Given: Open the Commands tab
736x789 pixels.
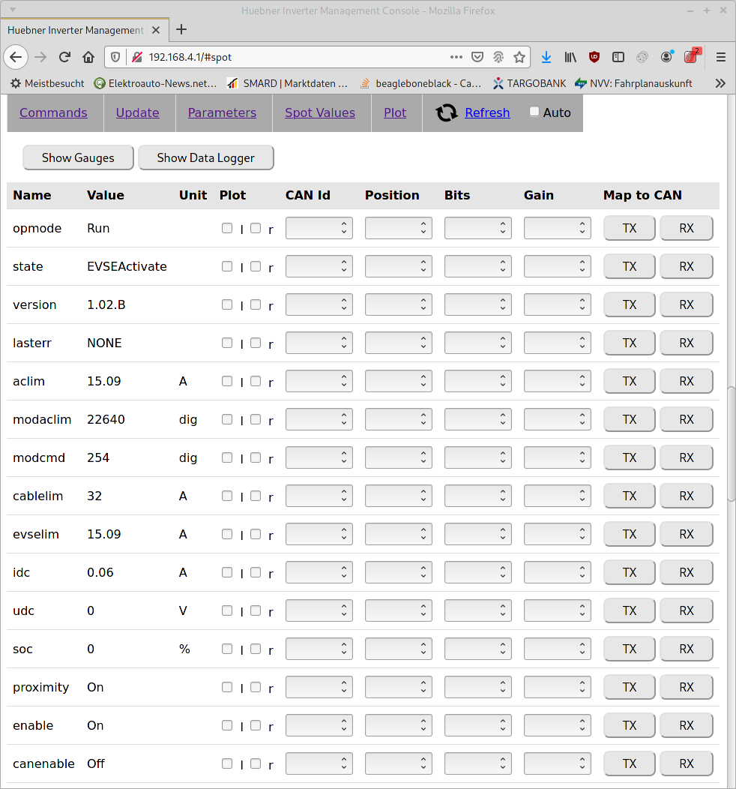Looking at the screenshot, I should [53, 112].
